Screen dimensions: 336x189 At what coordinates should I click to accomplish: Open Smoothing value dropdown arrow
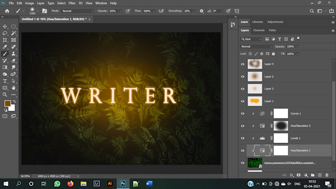click(195, 11)
